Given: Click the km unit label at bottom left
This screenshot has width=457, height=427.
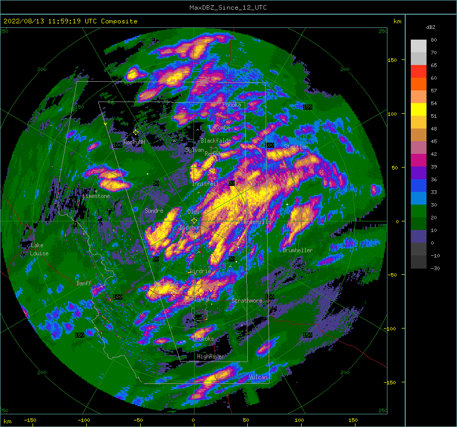Looking at the screenshot, I should (x=7, y=421).
